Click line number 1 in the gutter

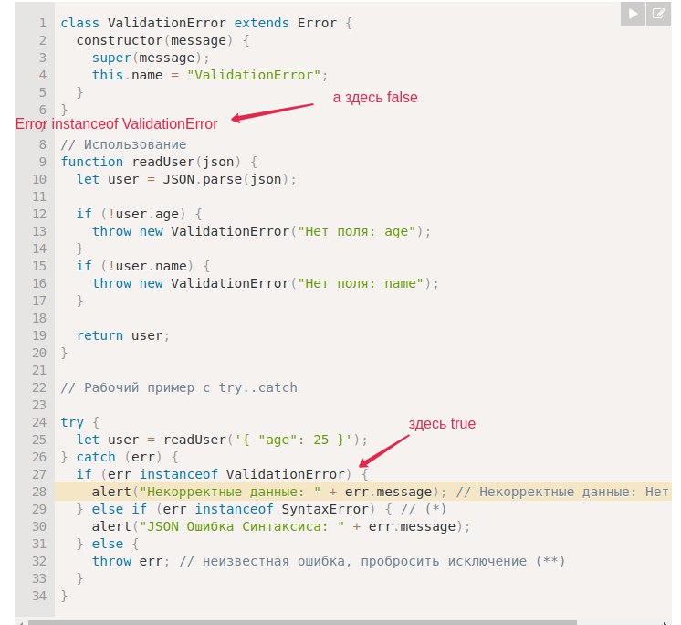point(43,23)
